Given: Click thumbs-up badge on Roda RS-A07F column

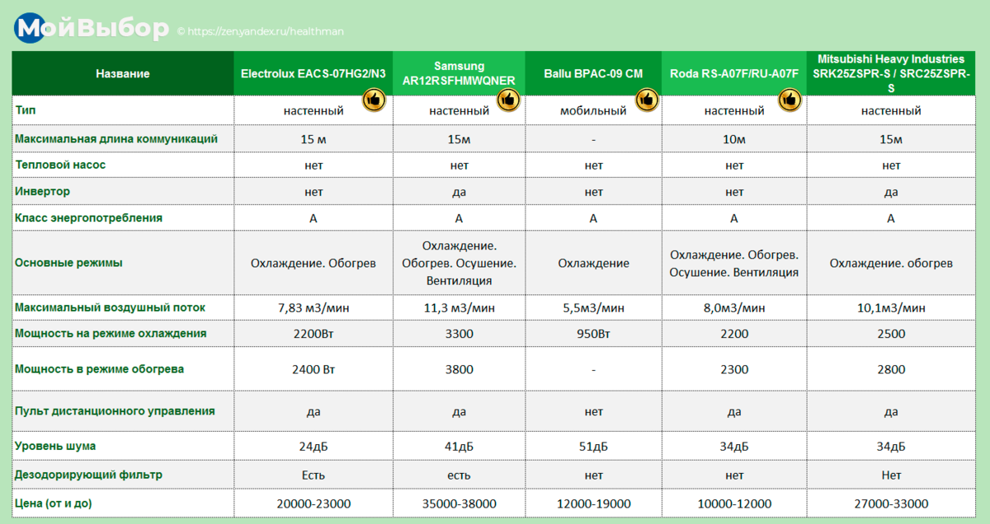Looking at the screenshot, I should [x=790, y=100].
